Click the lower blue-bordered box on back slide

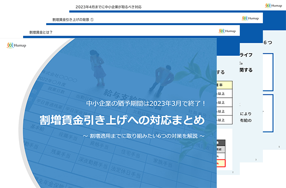tap(268, 113)
